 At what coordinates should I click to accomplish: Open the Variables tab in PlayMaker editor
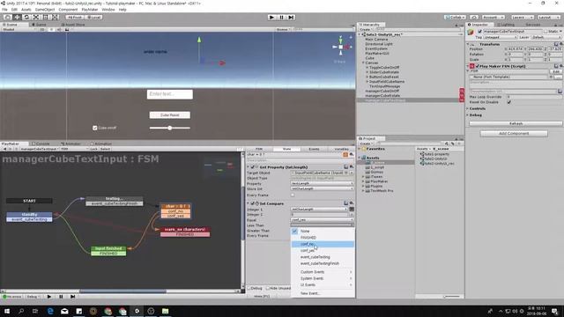click(341, 149)
